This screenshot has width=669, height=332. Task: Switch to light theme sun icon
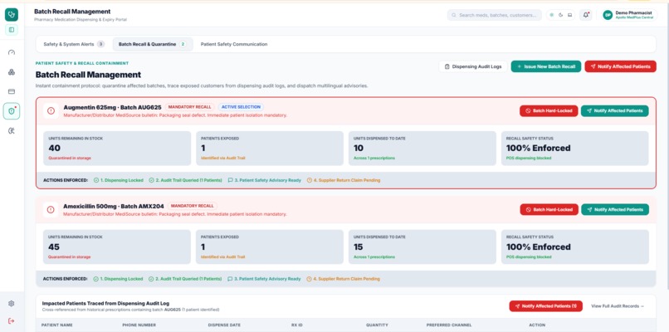[x=552, y=15]
